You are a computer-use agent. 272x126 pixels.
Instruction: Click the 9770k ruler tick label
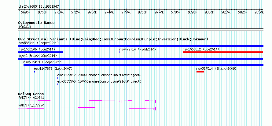pyautogui.click(x=160, y=12)
